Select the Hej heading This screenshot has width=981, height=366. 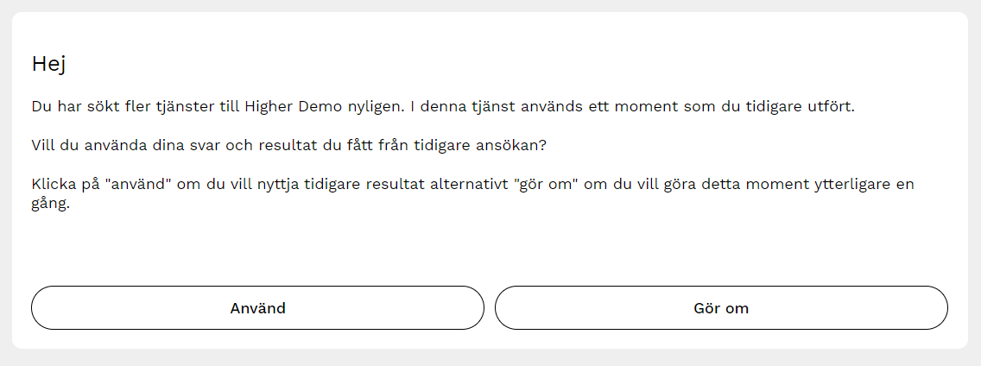(48, 64)
